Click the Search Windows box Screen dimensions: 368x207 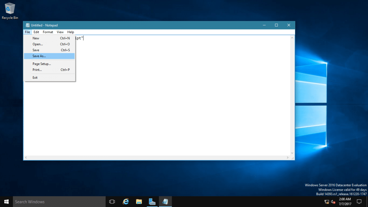tap(59, 202)
